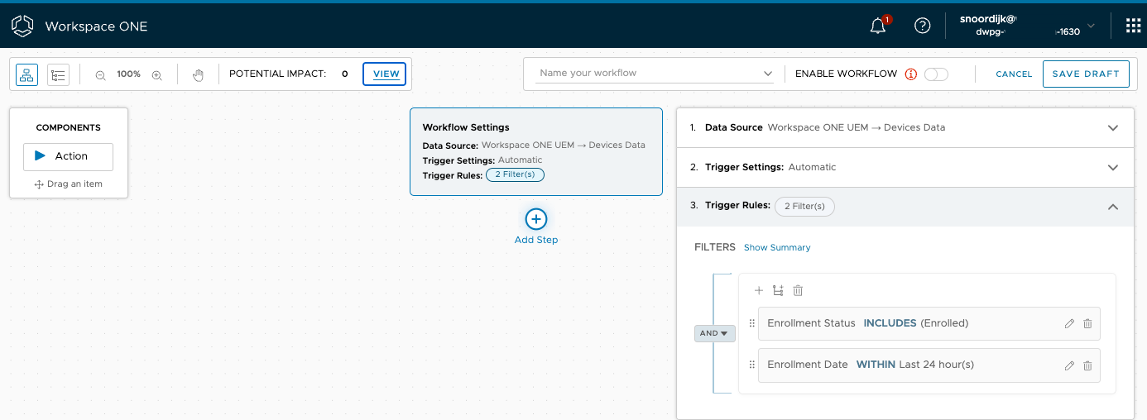Switch to the list view icon

tap(58, 74)
